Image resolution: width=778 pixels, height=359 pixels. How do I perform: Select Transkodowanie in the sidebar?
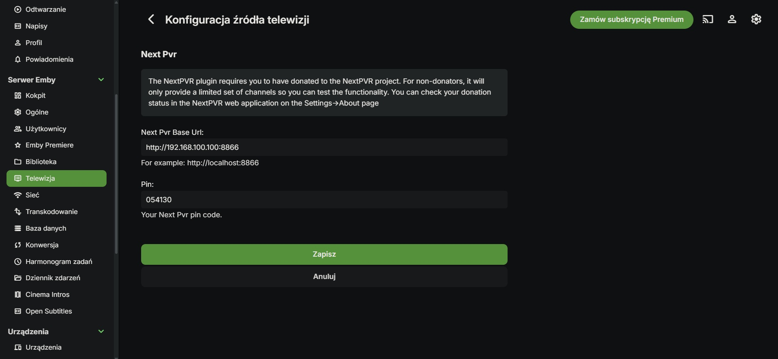tap(51, 212)
